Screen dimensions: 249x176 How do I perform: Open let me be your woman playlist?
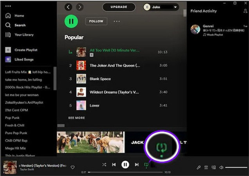pos(22,95)
